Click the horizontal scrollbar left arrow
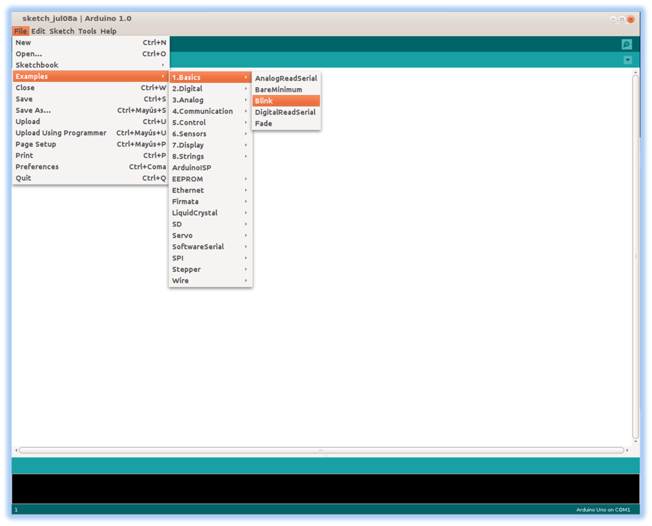 [x=16, y=450]
